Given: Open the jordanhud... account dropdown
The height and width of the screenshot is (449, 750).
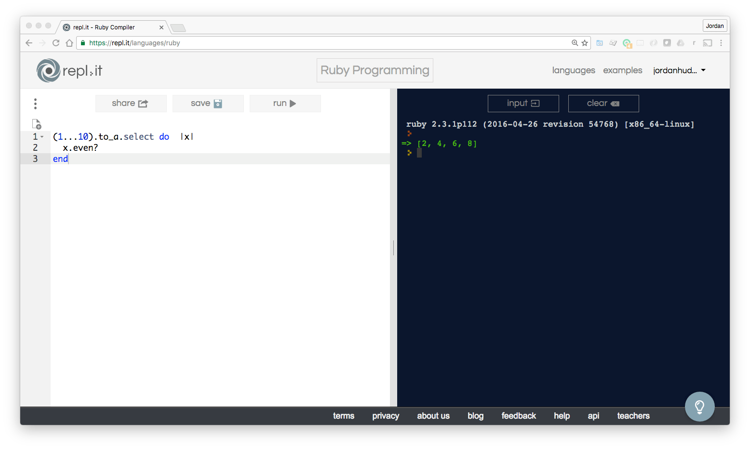Looking at the screenshot, I should (x=679, y=70).
